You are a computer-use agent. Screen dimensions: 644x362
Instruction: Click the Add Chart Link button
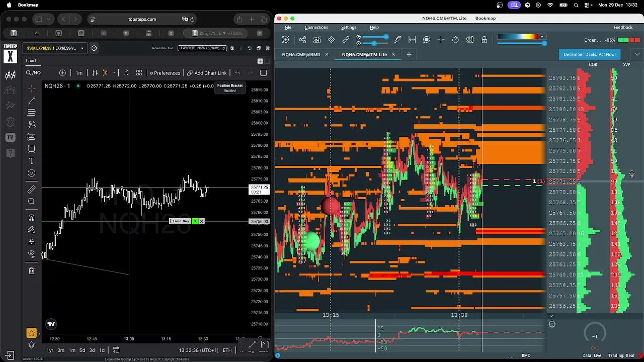pos(207,73)
